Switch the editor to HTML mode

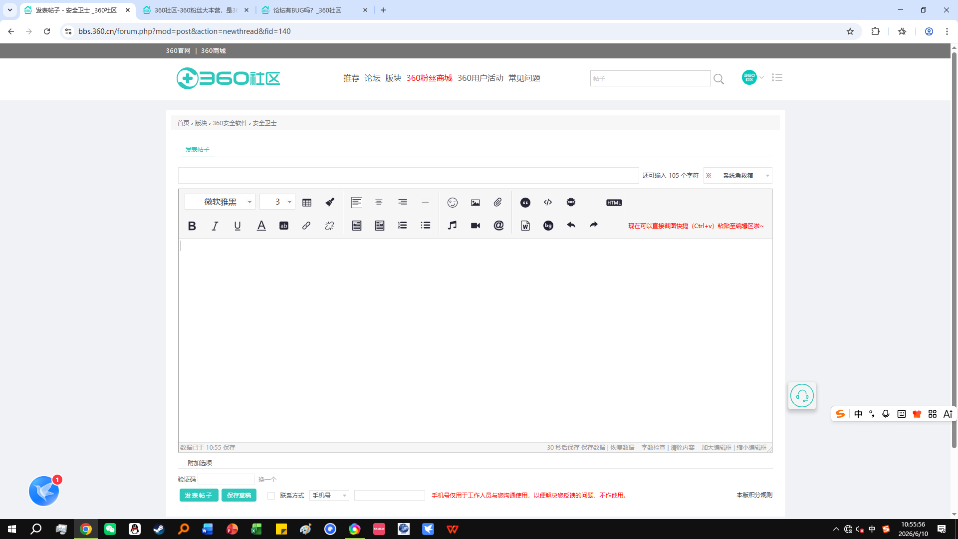coord(614,203)
